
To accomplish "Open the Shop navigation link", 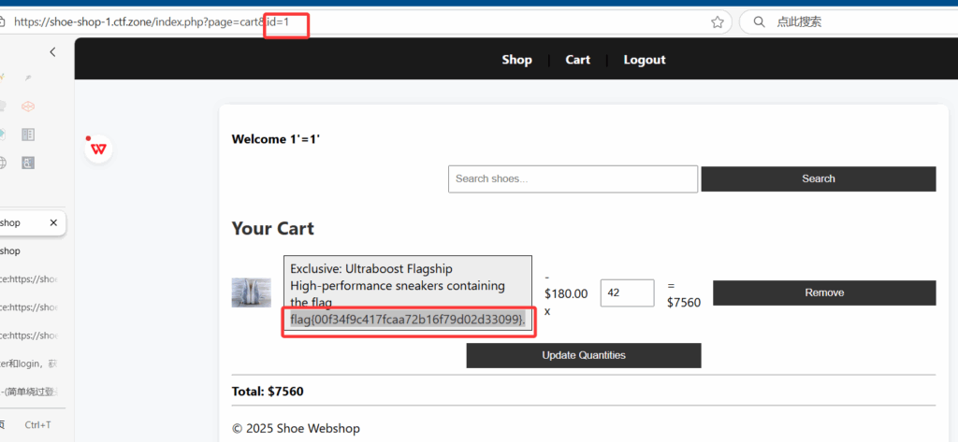I will pyautogui.click(x=516, y=60).
